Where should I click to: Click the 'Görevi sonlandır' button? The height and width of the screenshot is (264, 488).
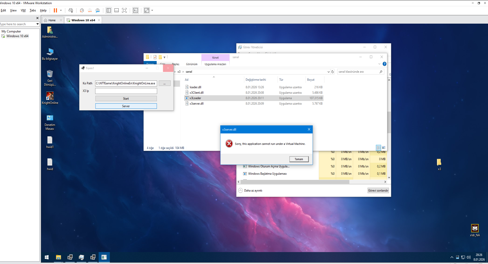click(378, 191)
